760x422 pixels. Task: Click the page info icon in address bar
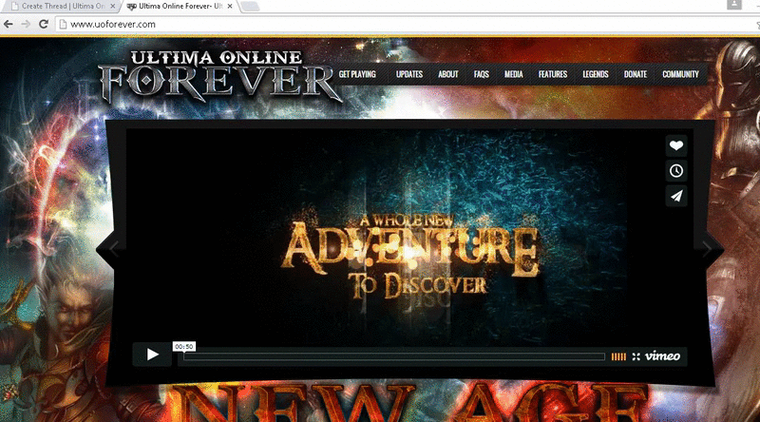[63, 24]
